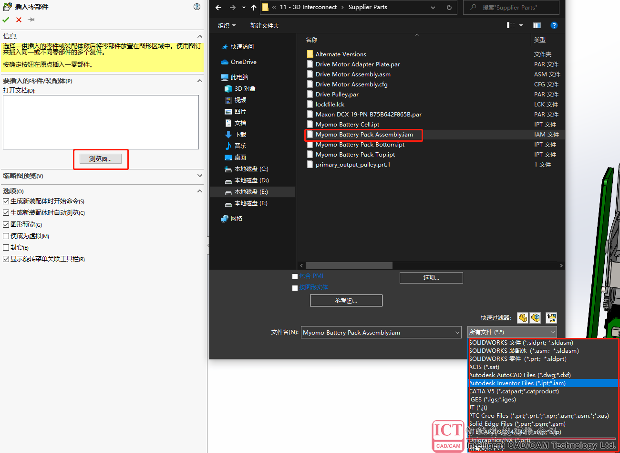Toggle 按图形实体 checkbox

click(x=295, y=288)
